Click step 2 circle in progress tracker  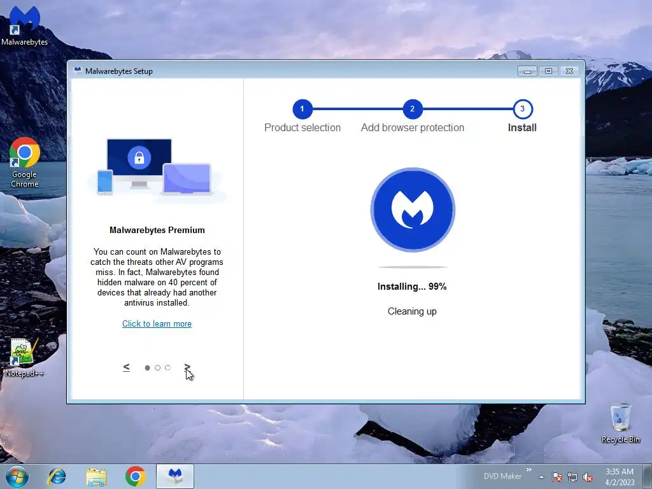click(413, 109)
